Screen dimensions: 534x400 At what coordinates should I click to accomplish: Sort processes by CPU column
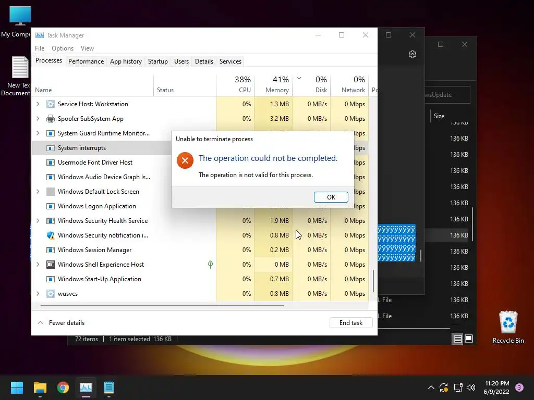click(x=235, y=84)
